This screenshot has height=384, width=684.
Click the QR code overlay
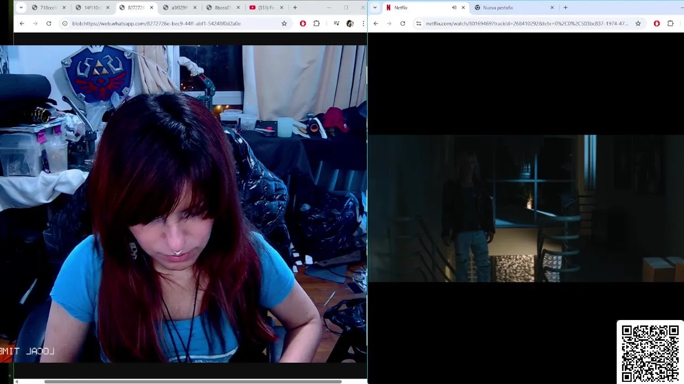click(650, 353)
